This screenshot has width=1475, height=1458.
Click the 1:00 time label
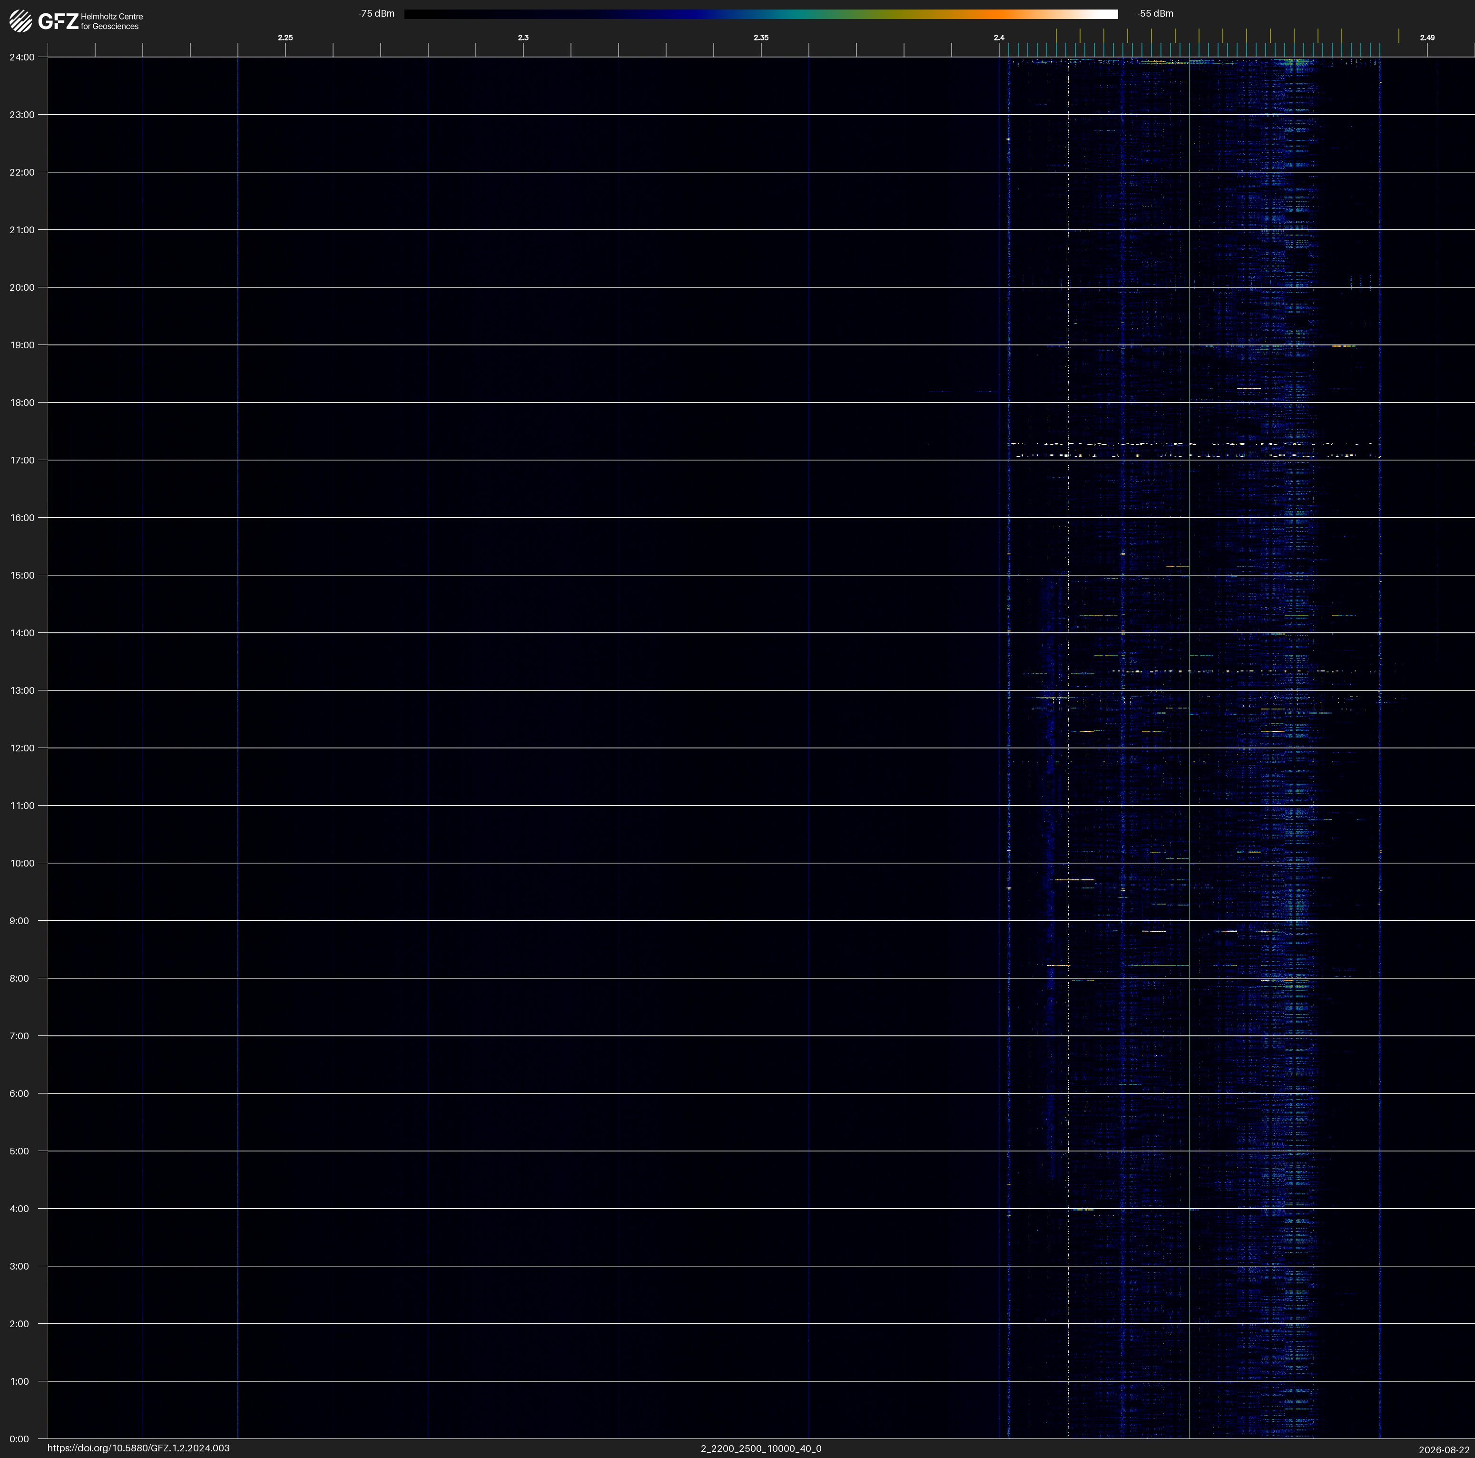point(20,1382)
